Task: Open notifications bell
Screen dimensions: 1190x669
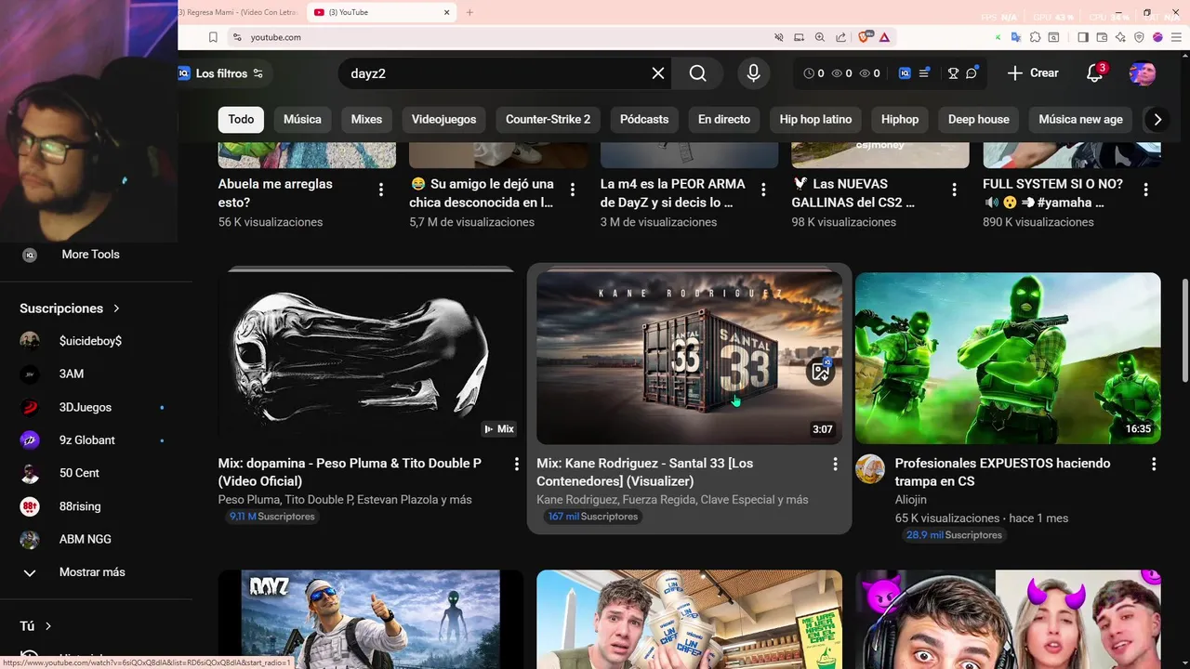Action: click(1094, 73)
